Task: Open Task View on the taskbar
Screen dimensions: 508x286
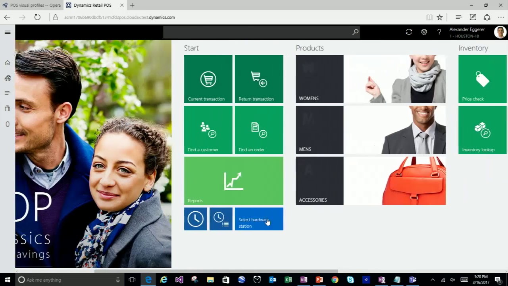Action: pos(132,280)
